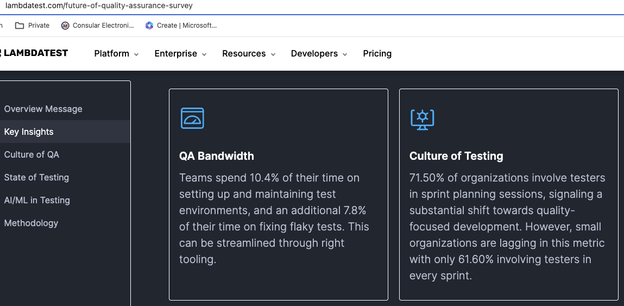The image size is (624, 306).
Task: Jump to State of Testing section
Action: [36, 177]
